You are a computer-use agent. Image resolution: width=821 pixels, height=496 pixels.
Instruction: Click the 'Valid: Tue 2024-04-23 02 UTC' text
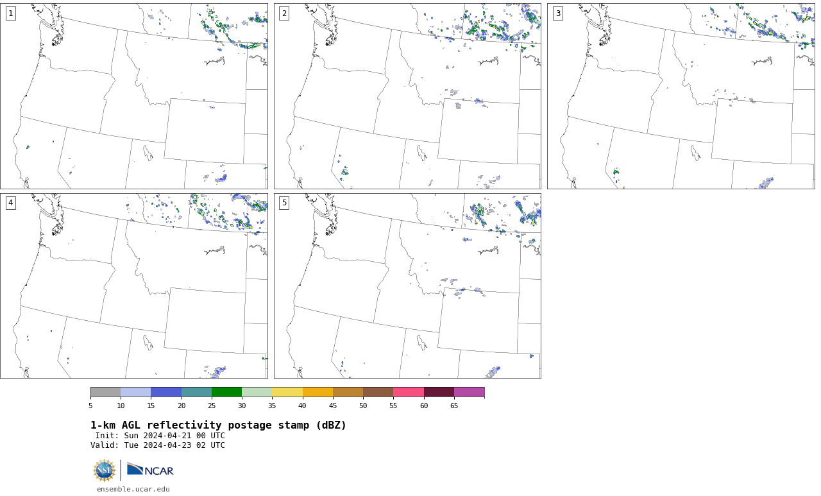(158, 445)
